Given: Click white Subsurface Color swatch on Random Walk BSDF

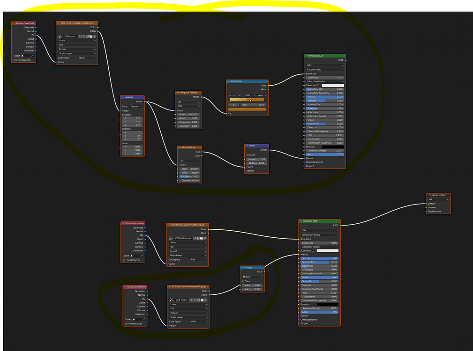Looking at the screenshot, I should 333,86.
